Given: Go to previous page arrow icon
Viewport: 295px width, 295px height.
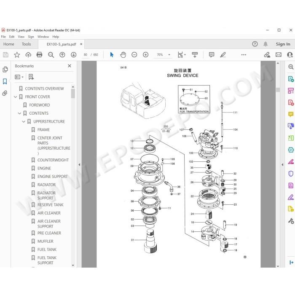Looking at the screenshot, I should coord(62,55).
